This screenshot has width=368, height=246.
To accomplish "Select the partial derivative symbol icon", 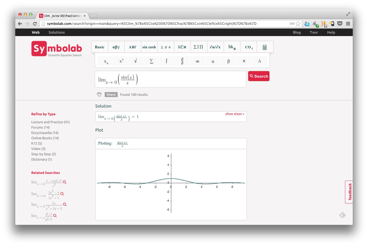I will (182, 61).
